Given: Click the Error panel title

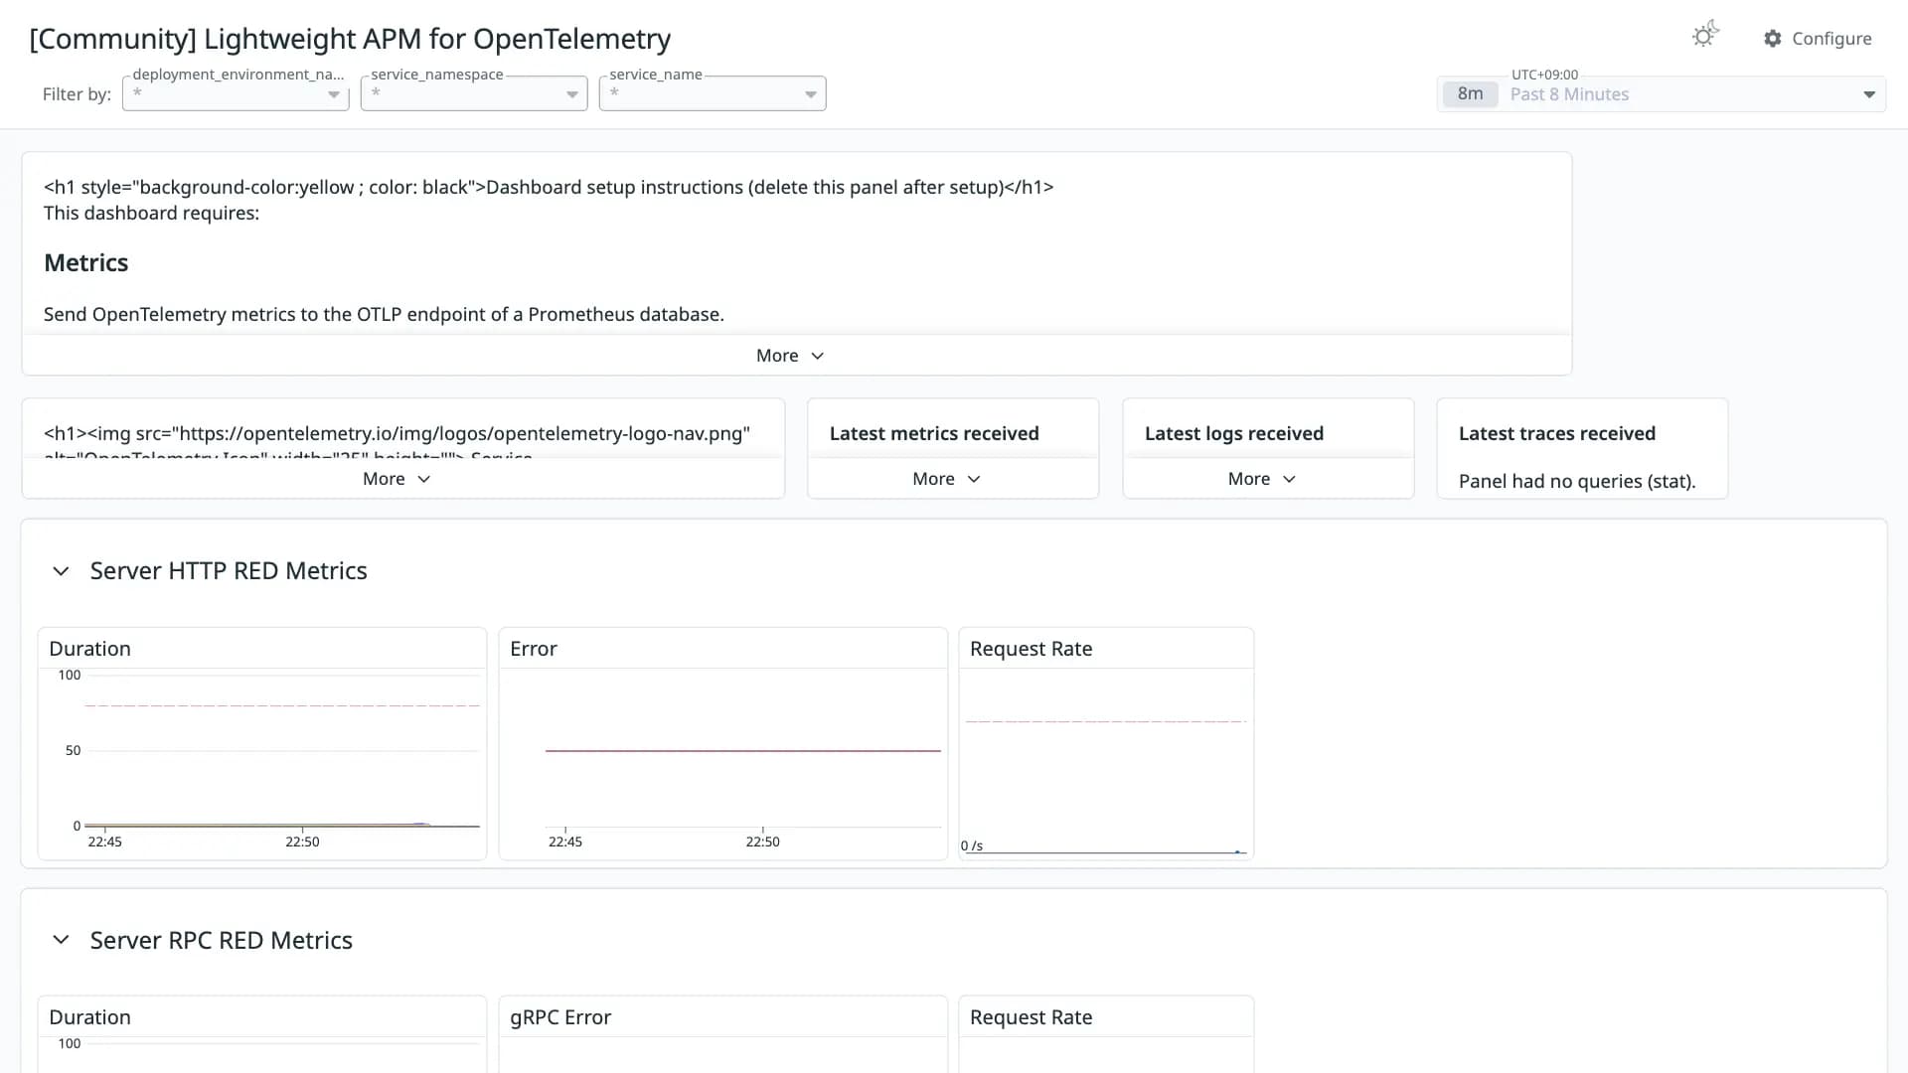Looking at the screenshot, I should 534,649.
